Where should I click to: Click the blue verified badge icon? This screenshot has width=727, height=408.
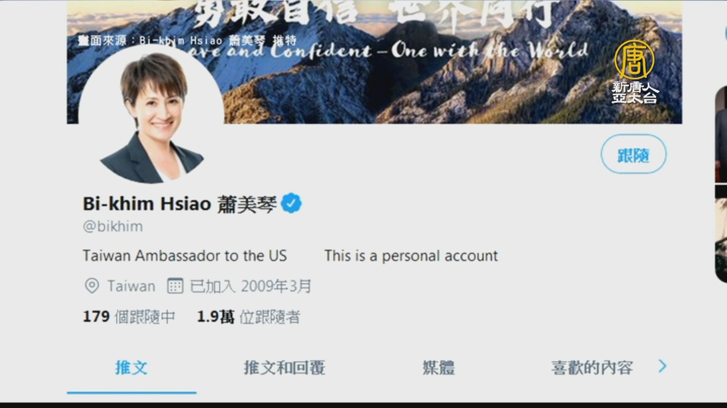click(291, 203)
